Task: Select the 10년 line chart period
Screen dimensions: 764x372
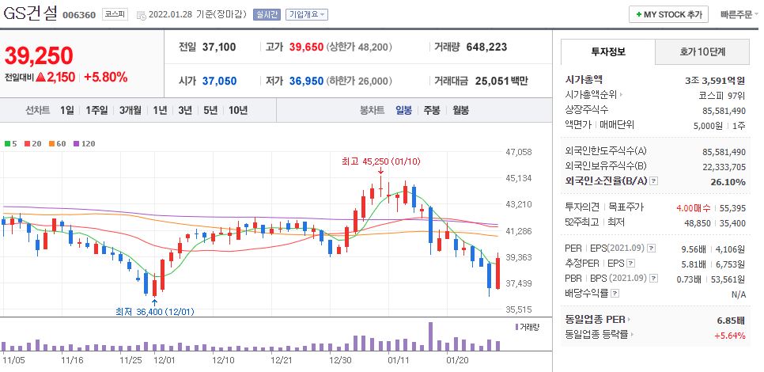Action: pos(238,110)
